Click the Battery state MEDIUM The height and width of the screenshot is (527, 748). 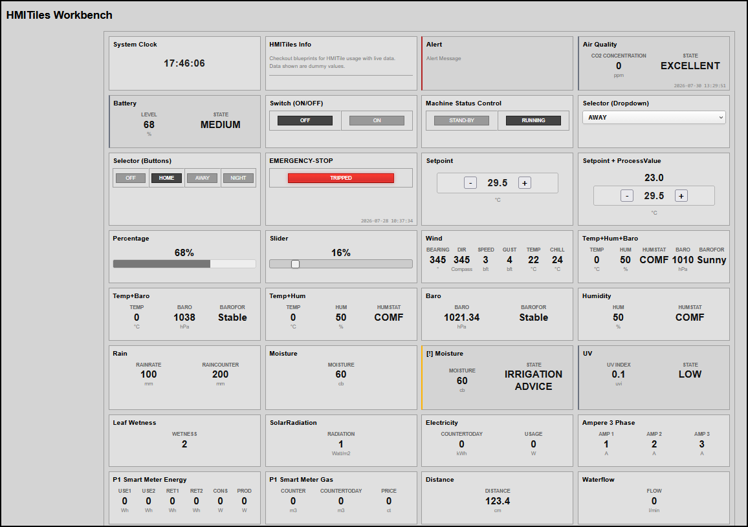pyautogui.click(x=221, y=125)
